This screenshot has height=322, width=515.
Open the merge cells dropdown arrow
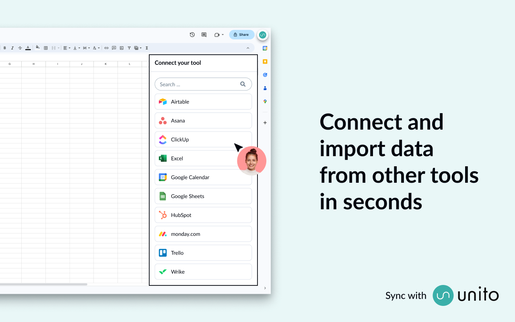(59, 48)
